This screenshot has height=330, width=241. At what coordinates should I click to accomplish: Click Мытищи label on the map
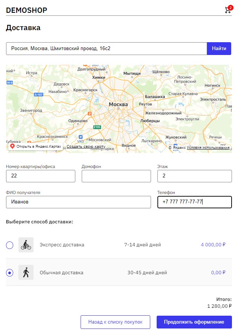click(x=132, y=73)
